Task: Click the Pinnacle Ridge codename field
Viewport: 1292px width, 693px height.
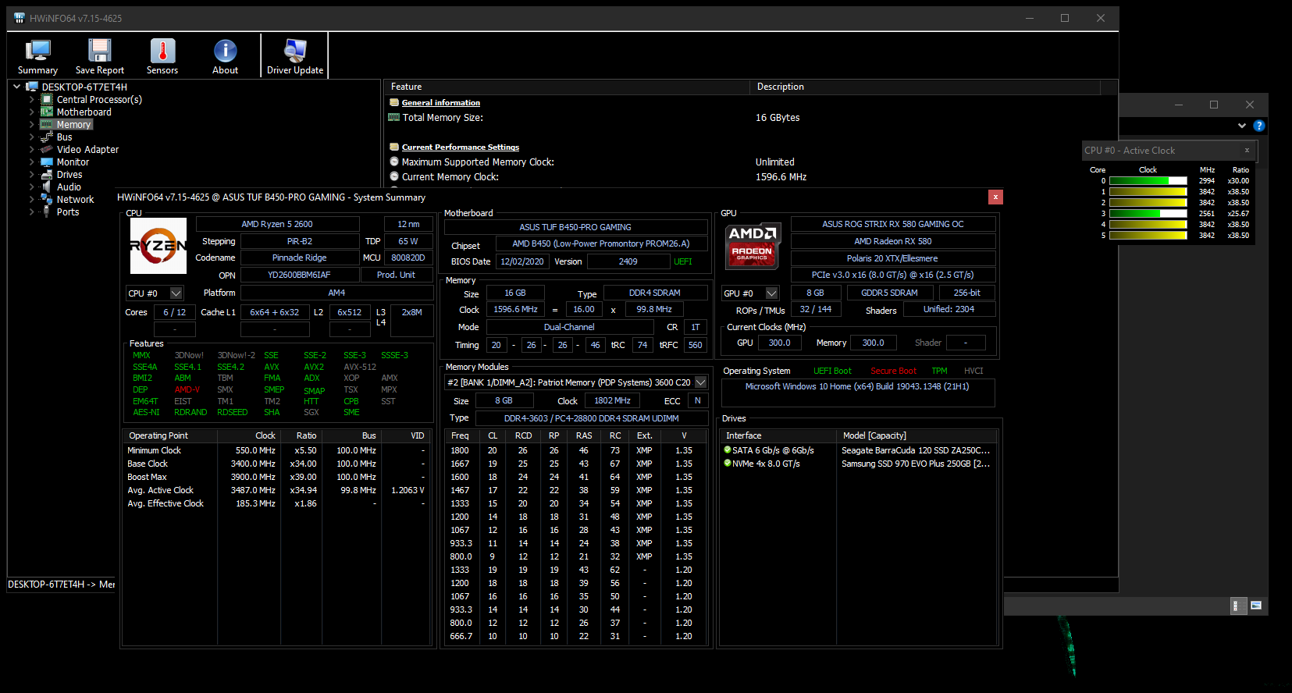Action: click(x=300, y=258)
